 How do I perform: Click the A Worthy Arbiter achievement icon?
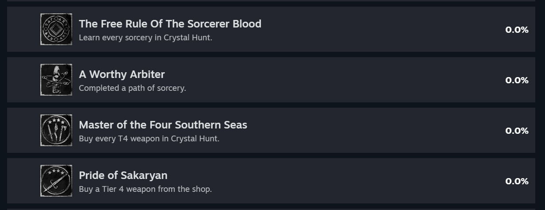point(56,80)
